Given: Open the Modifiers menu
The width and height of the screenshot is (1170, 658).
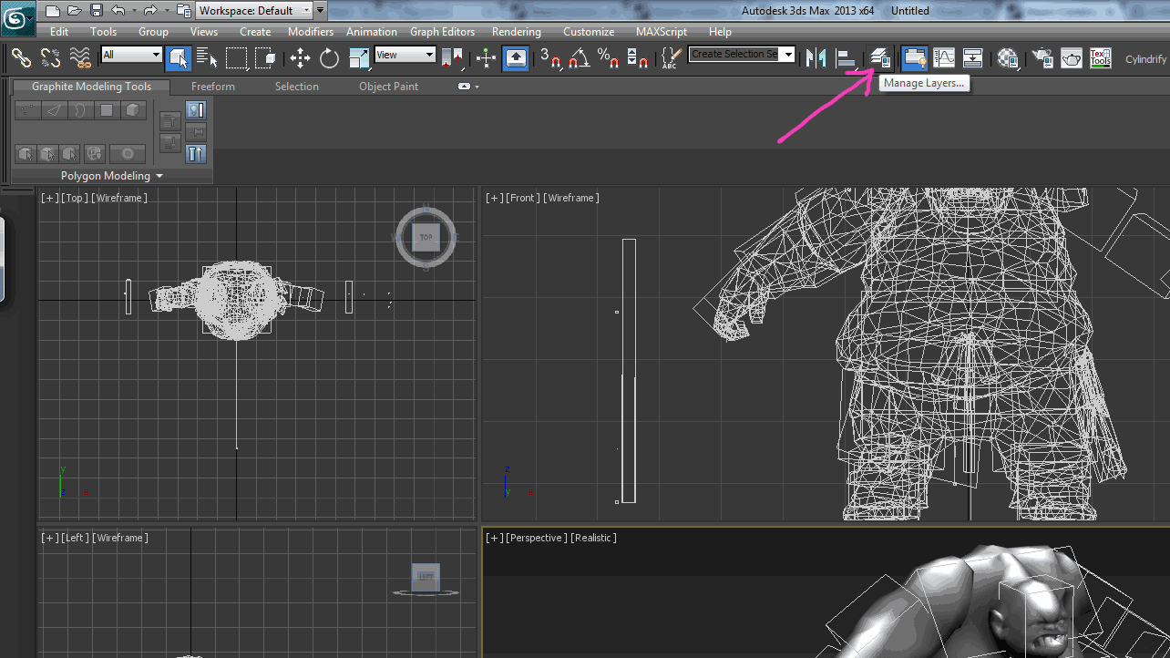Looking at the screenshot, I should [x=311, y=32].
